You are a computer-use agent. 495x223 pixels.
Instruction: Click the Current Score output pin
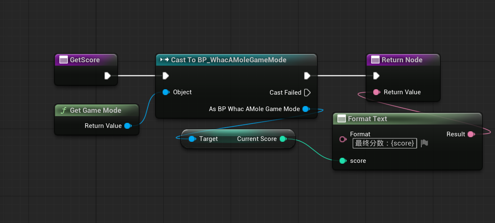coord(283,139)
